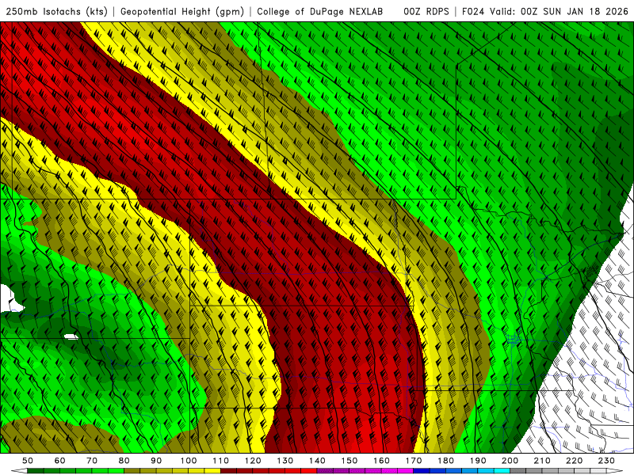Click the legend value 100
This screenshot has height=475, width=634.
[x=189, y=461]
